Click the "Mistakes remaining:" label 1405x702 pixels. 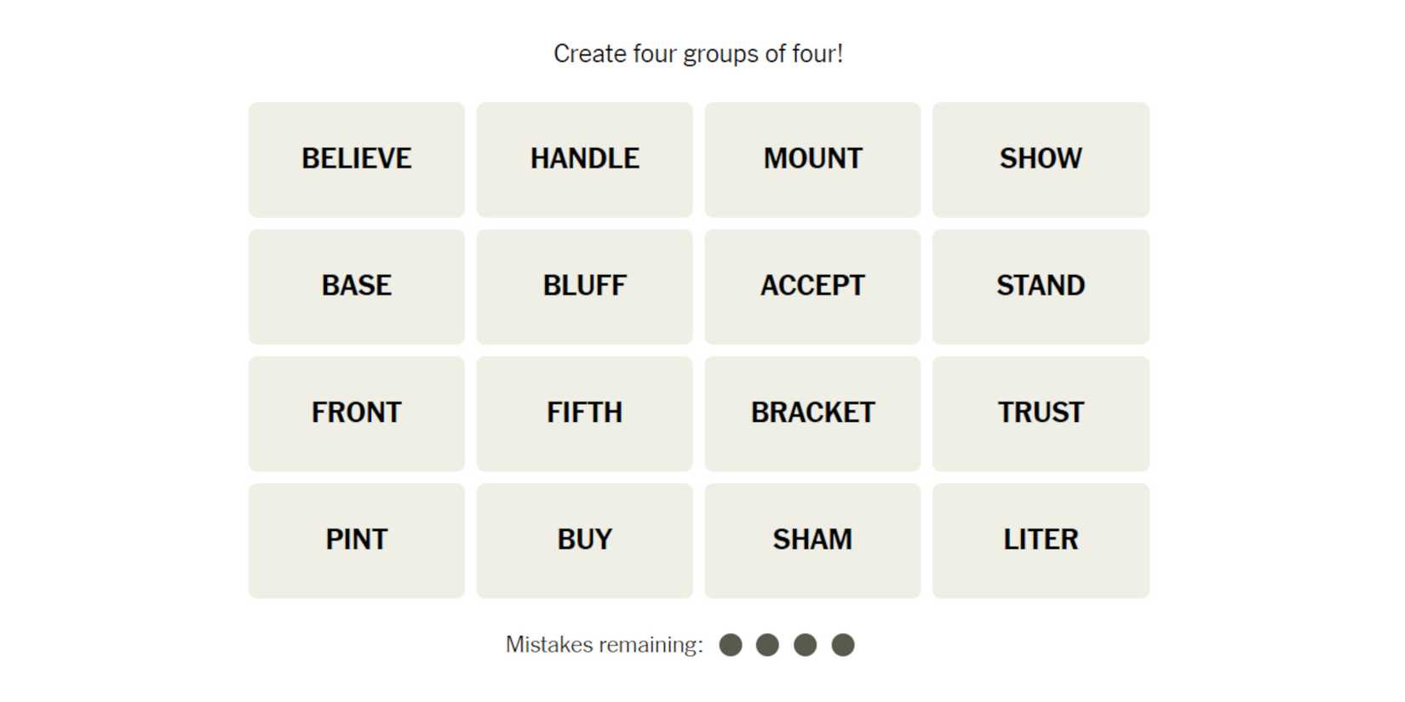coord(604,645)
